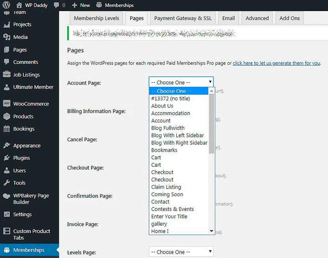Image resolution: width=328 pixels, height=258 pixels.
Task: Open the Advanced tab
Action: [257, 19]
